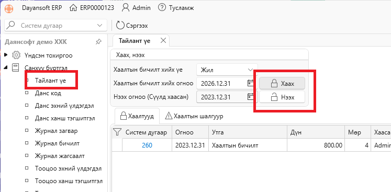Click the Хаах lock button
Image resolution: width=391 pixels, height=192 pixels.
click(x=282, y=84)
